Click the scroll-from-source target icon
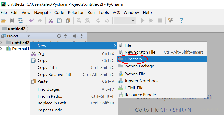The width and height of the screenshot is (224, 115). click(59, 36)
